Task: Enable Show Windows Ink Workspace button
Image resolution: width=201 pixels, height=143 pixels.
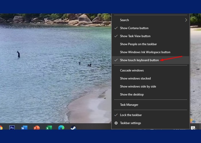Action: pyautogui.click(x=145, y=52)
